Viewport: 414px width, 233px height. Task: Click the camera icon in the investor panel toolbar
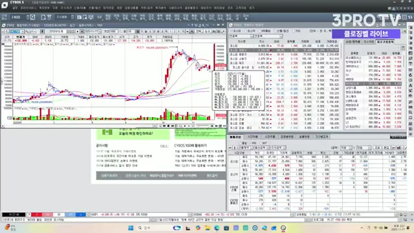(398, 148)
